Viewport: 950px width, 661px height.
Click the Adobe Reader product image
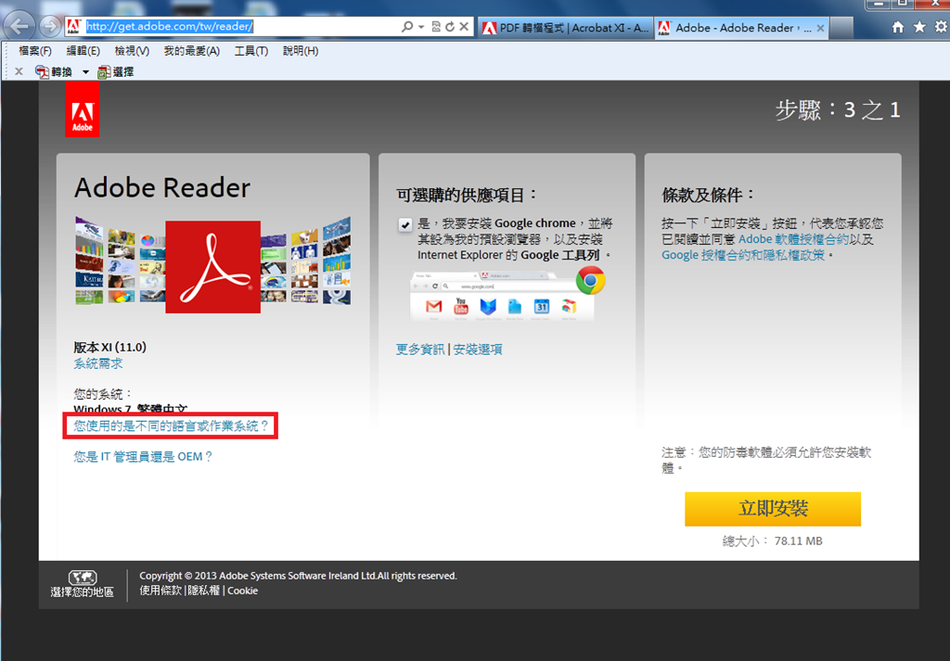click(212, 264)
